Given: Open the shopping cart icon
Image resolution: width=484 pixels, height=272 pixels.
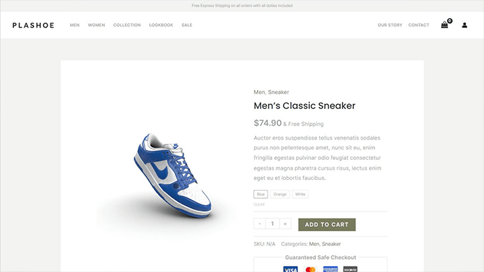Looking at the screenshot, I should tap(444, 25).
